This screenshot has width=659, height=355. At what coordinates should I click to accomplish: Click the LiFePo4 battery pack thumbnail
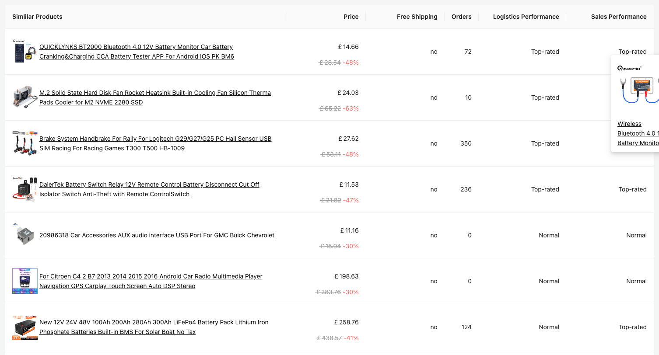(x=25, y=327)
